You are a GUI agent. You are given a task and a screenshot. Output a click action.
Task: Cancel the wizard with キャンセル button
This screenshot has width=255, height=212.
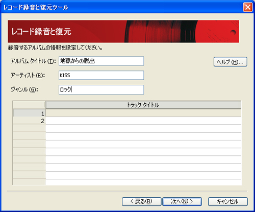[228, 201]
